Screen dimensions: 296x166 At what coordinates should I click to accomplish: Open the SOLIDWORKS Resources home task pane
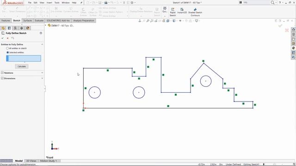tap(293, 30)
